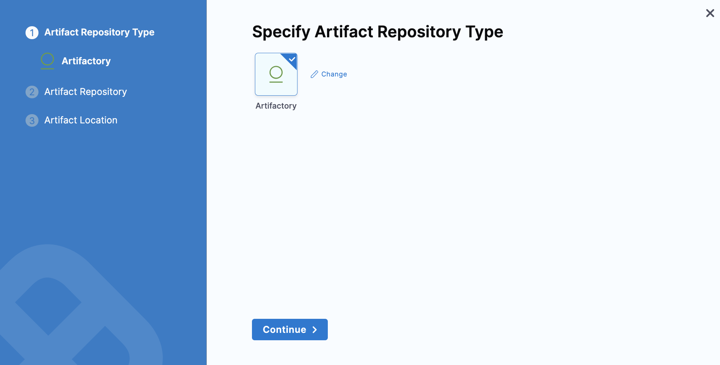Click the Specify Artifact Repository Type heading
This screenshot has width=720, height=365.
click(377, 32)
